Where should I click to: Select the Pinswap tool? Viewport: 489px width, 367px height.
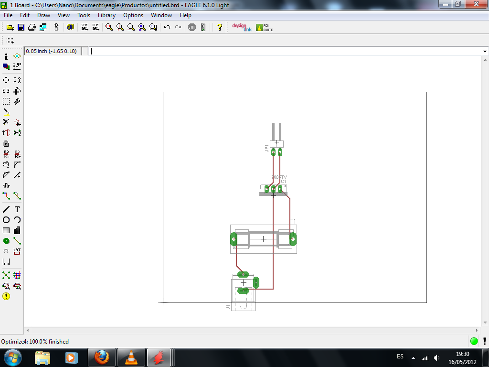(x=6, y=133)
